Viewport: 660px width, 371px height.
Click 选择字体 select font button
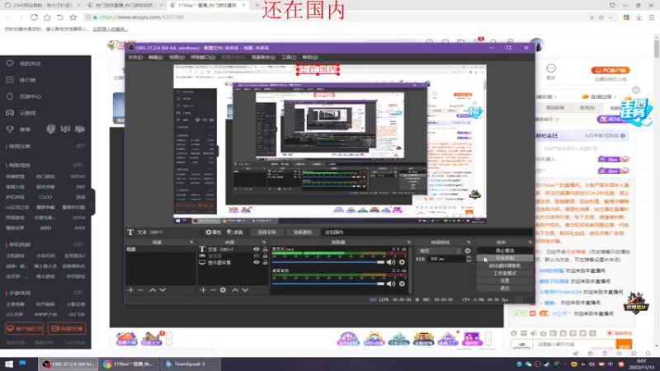click(x=266, y=232)
